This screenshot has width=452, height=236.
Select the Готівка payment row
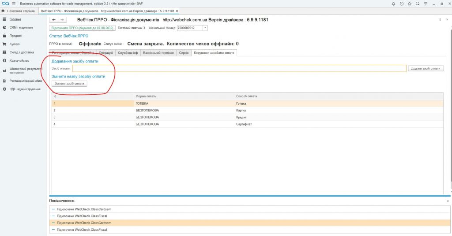point(248,103)
